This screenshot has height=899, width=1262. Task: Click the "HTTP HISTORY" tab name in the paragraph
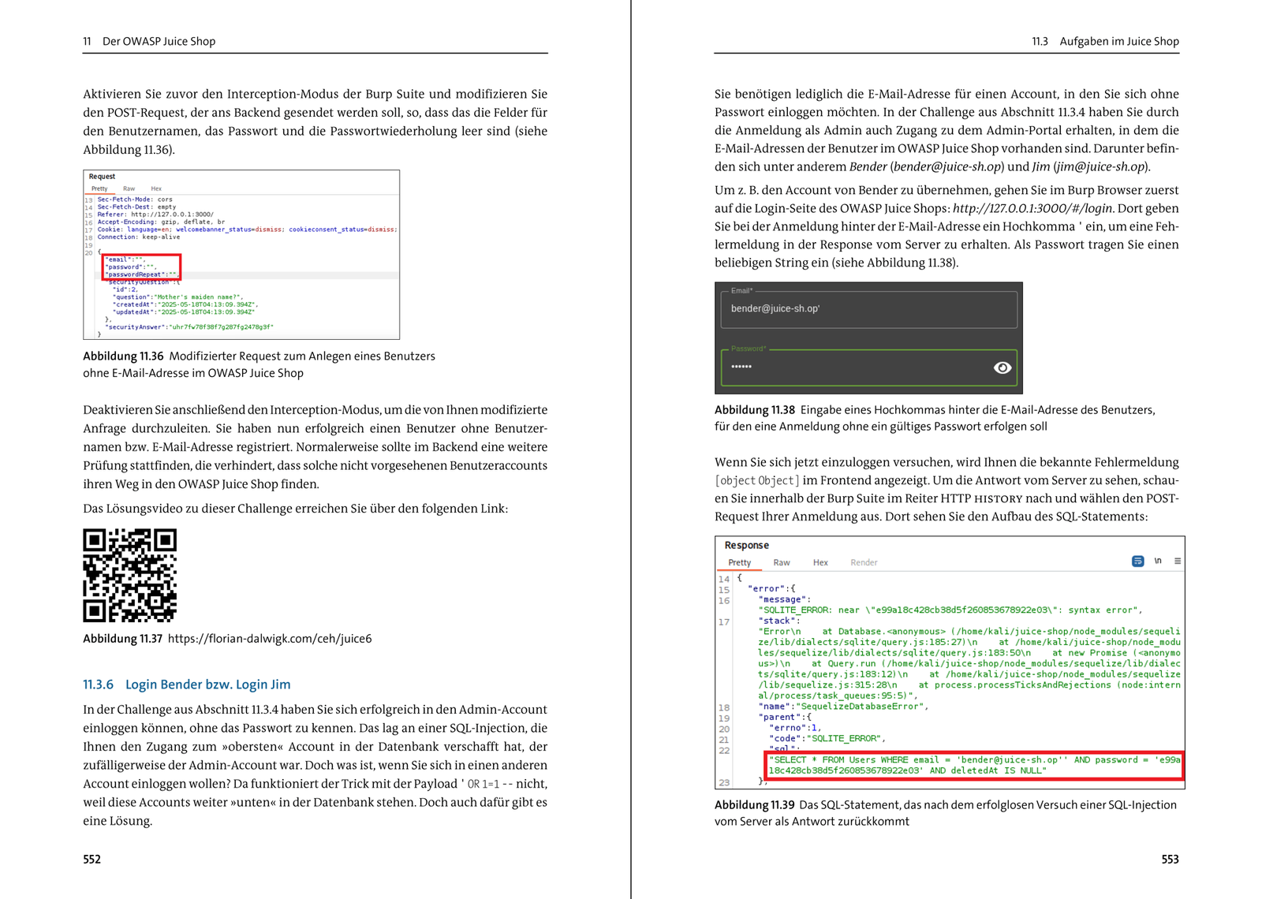pos(981,499)
